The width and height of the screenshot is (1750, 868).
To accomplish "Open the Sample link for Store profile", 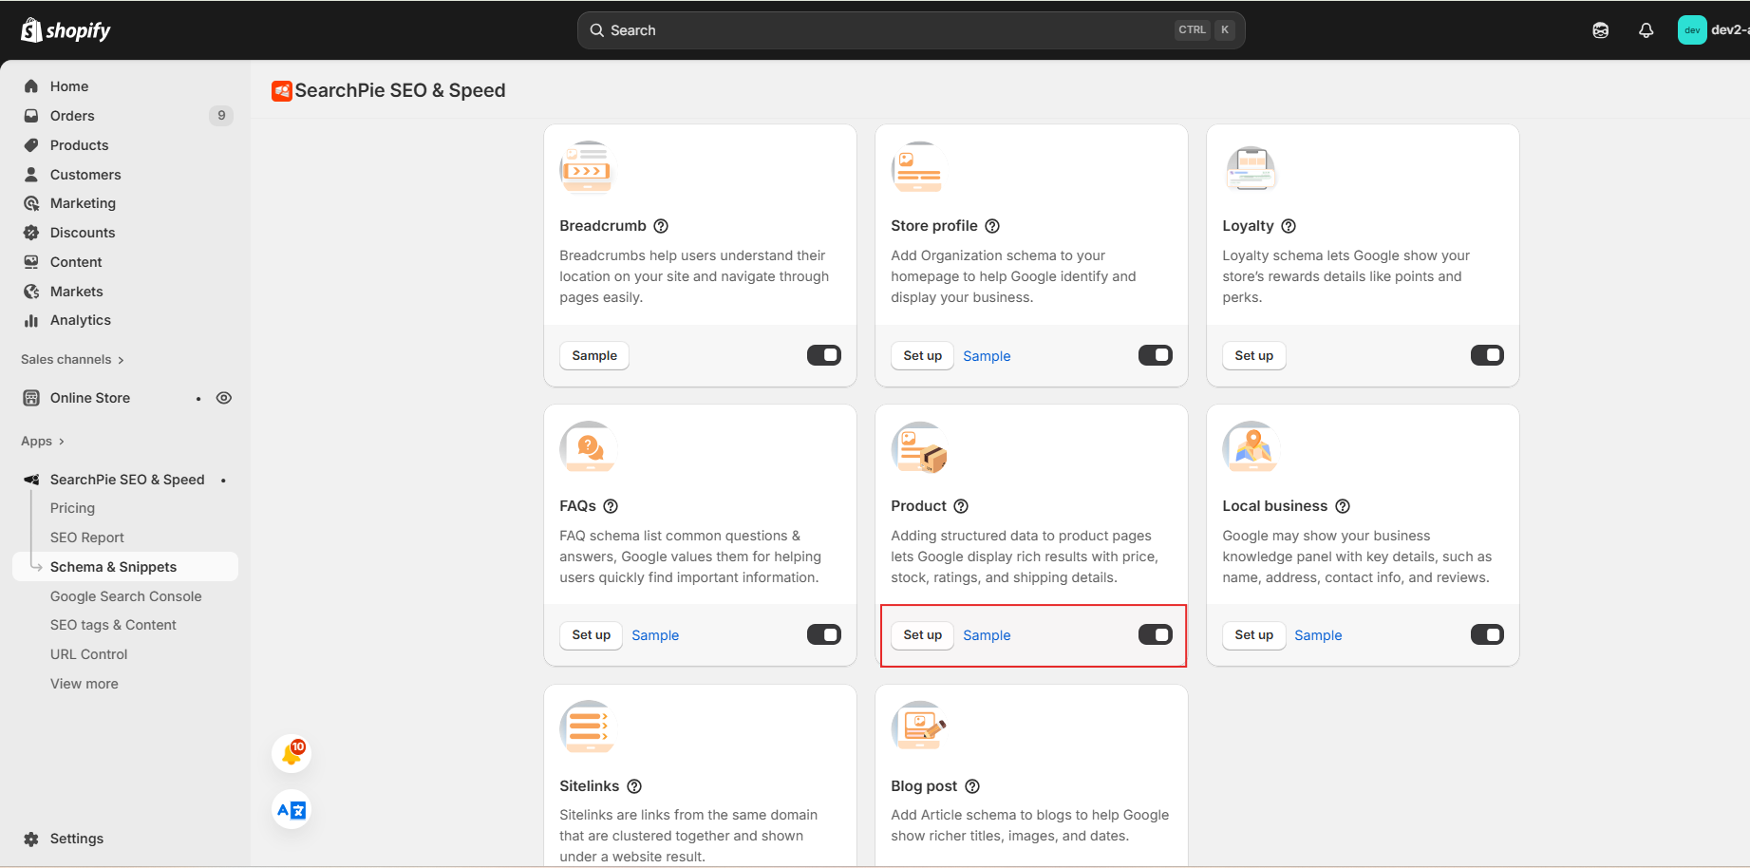I will (x=987, y=356).
